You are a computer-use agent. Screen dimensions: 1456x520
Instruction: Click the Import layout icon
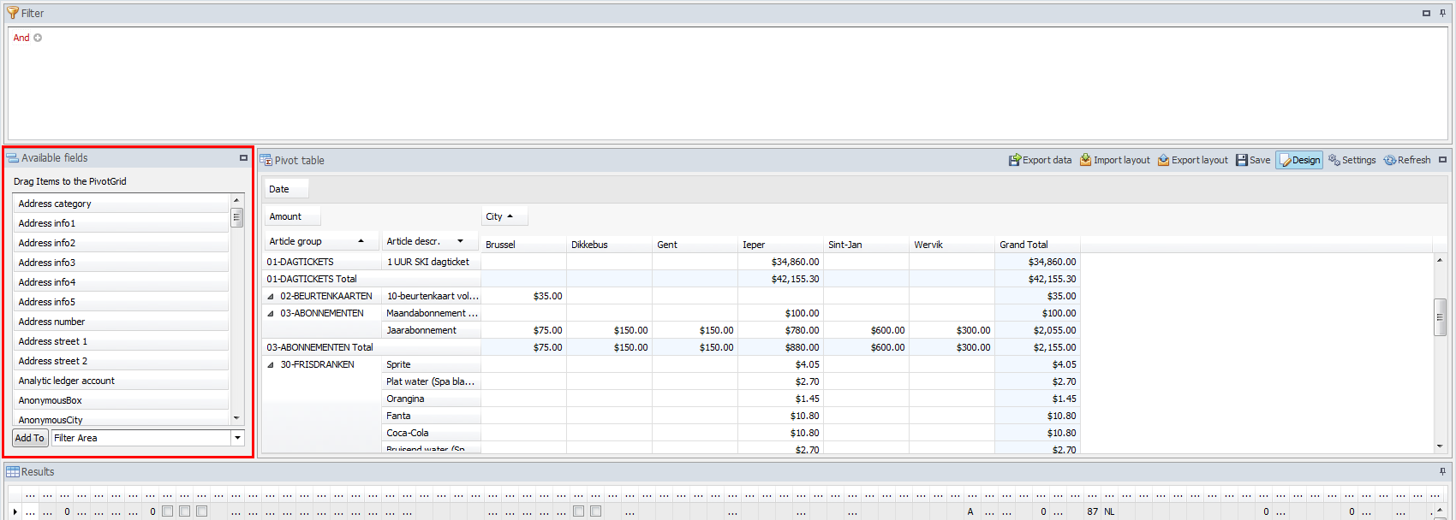click(x=1085, y=160)
